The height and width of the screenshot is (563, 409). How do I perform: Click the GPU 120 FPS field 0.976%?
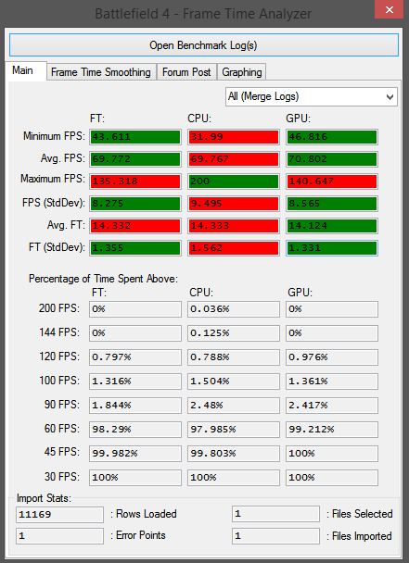332,357
